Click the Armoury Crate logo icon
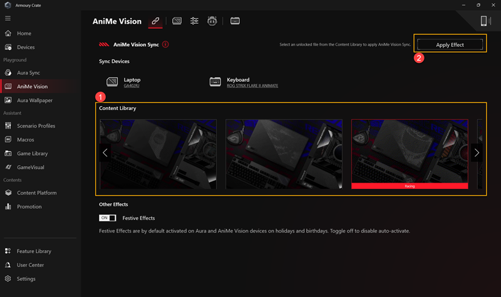Viewport: 501px width, 297px height. pyautogui.click(x=8, y=5)
